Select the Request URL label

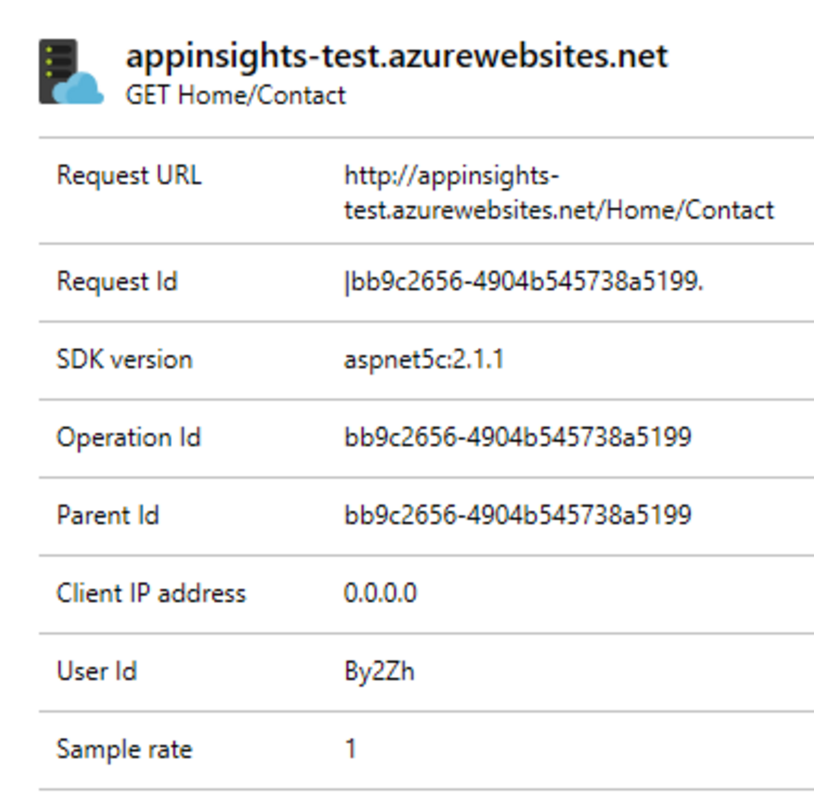(129, 175)
